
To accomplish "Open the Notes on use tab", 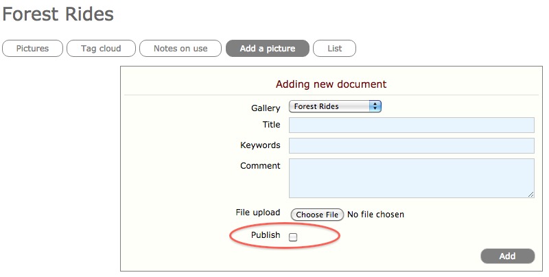I will click(x=180, y=49).
